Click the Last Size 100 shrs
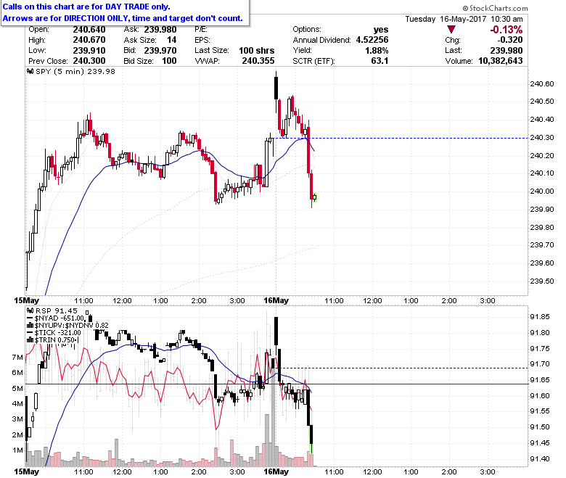 [x=257, y=51]
